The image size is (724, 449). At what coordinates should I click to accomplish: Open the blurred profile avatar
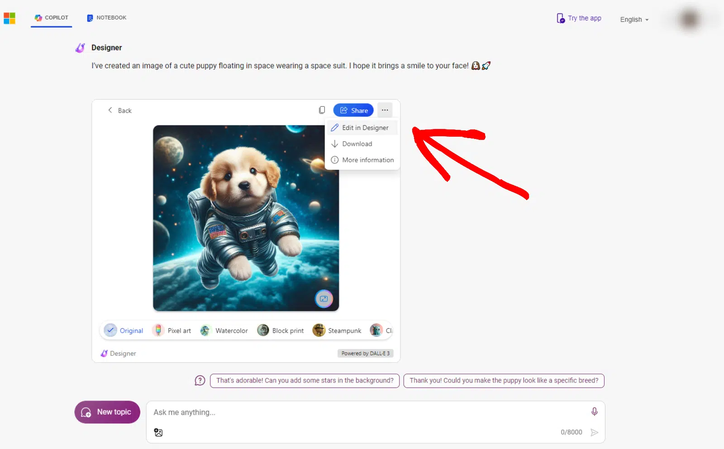689,19
